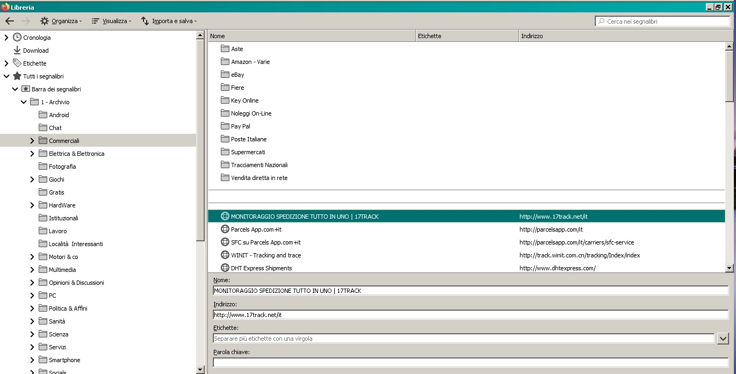
Task: Select the Scienza folder in tree
Action: coord(98,334)
